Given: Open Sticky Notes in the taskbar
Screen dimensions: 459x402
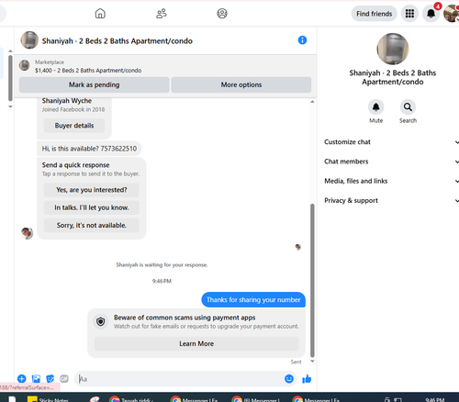Looking at the screenshot, I should pos(48,398).
